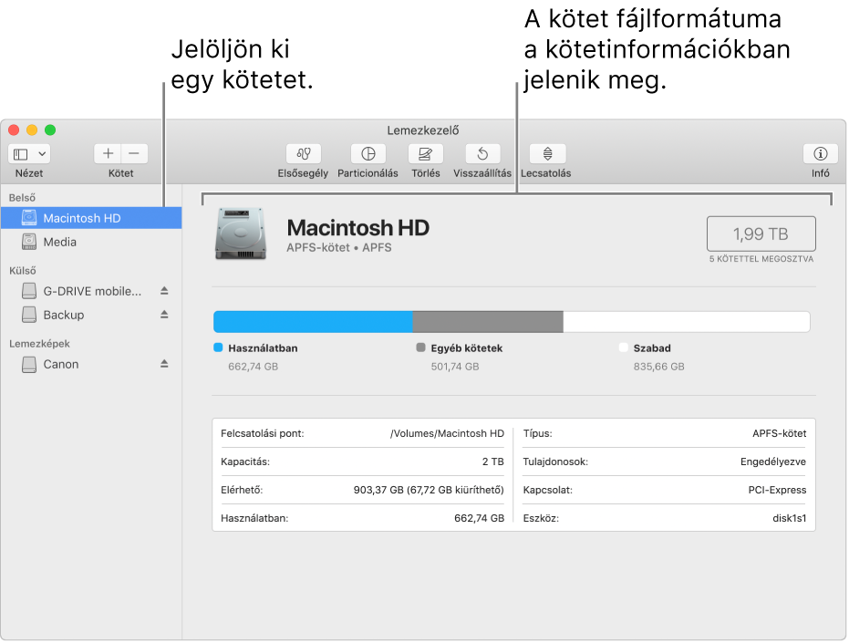Open the Infó information button
This screenshot has width=849, height=643.
(x=821, y=154)
